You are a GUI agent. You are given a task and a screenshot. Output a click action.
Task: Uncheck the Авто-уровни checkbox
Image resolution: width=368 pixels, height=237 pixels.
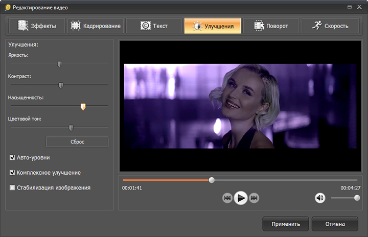[12, 157]
